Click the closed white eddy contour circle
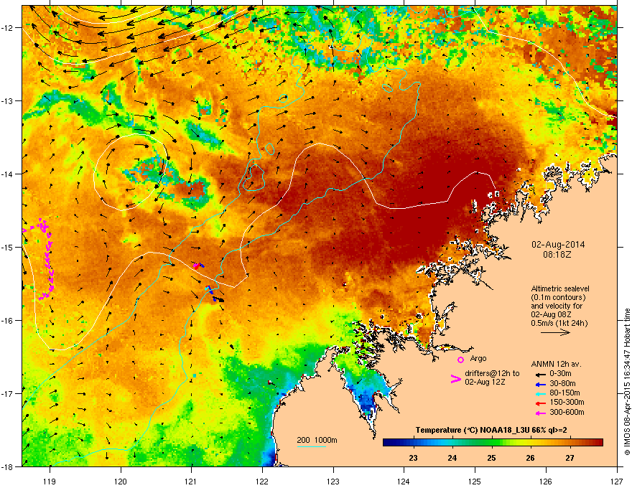Viewport: 632px width, 488px height. click(131, 172)
